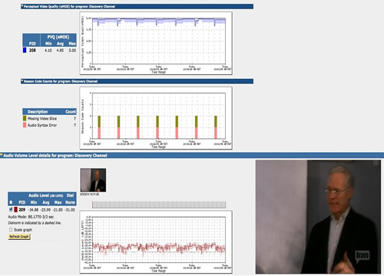Click the PVQ (eMOS) table header
Image resolution: width=384 pixels, height=276 pixels.
(58, 37)
